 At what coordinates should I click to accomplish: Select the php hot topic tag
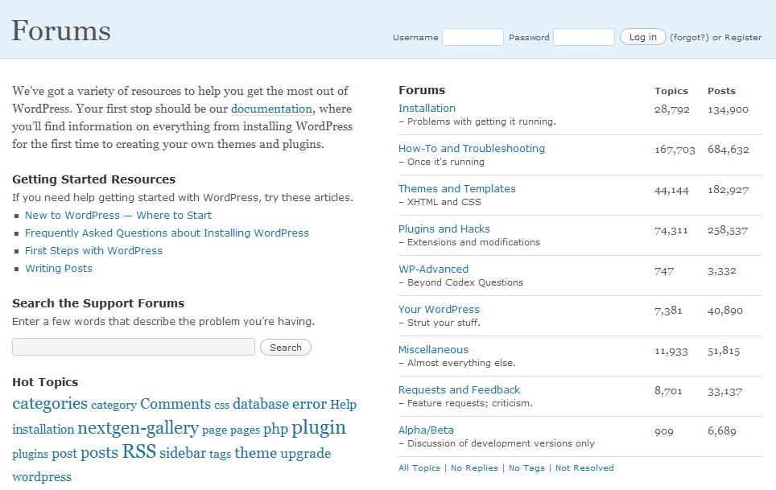click(x=275, y=429)
